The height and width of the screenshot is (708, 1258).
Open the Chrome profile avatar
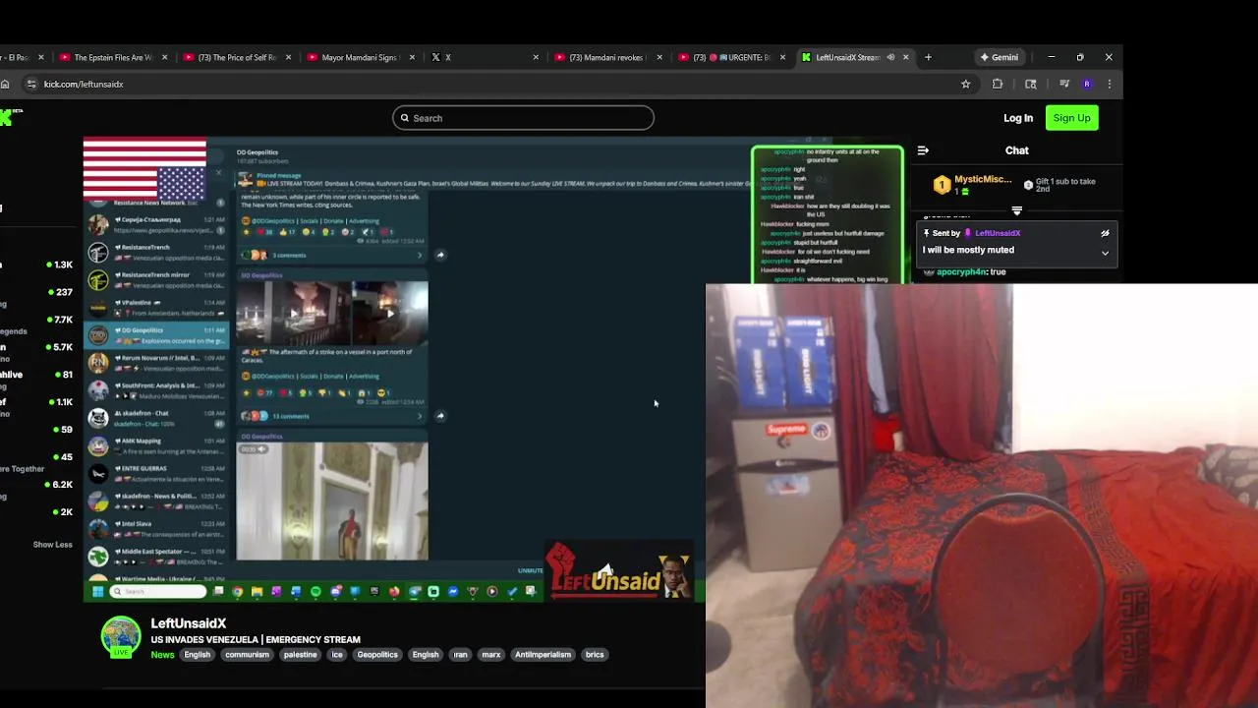coord(1087,85)
